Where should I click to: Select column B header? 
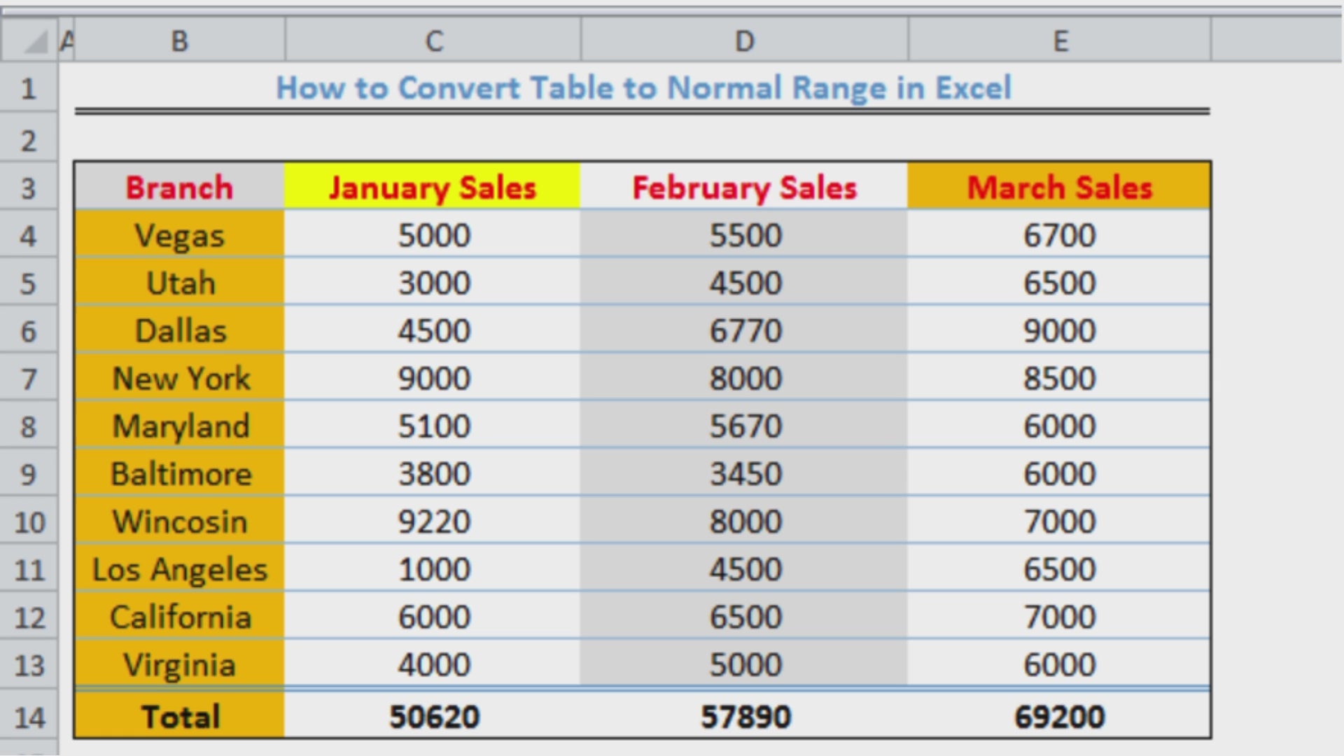[x=179, y=41]
